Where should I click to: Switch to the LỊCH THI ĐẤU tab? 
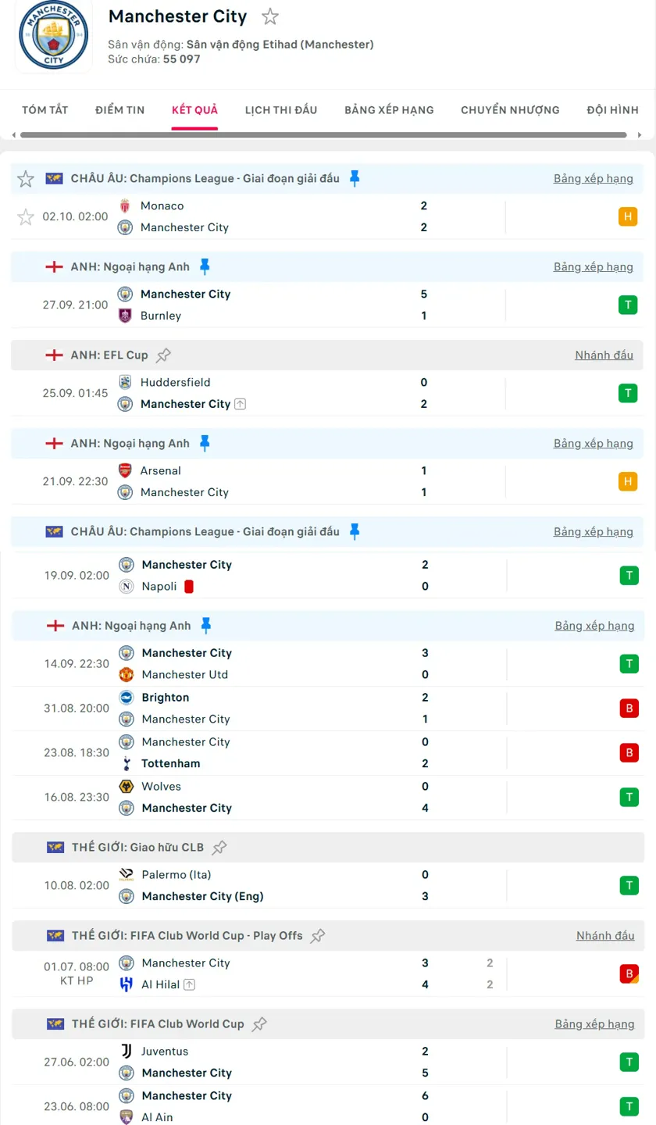(x=281, y=110)
